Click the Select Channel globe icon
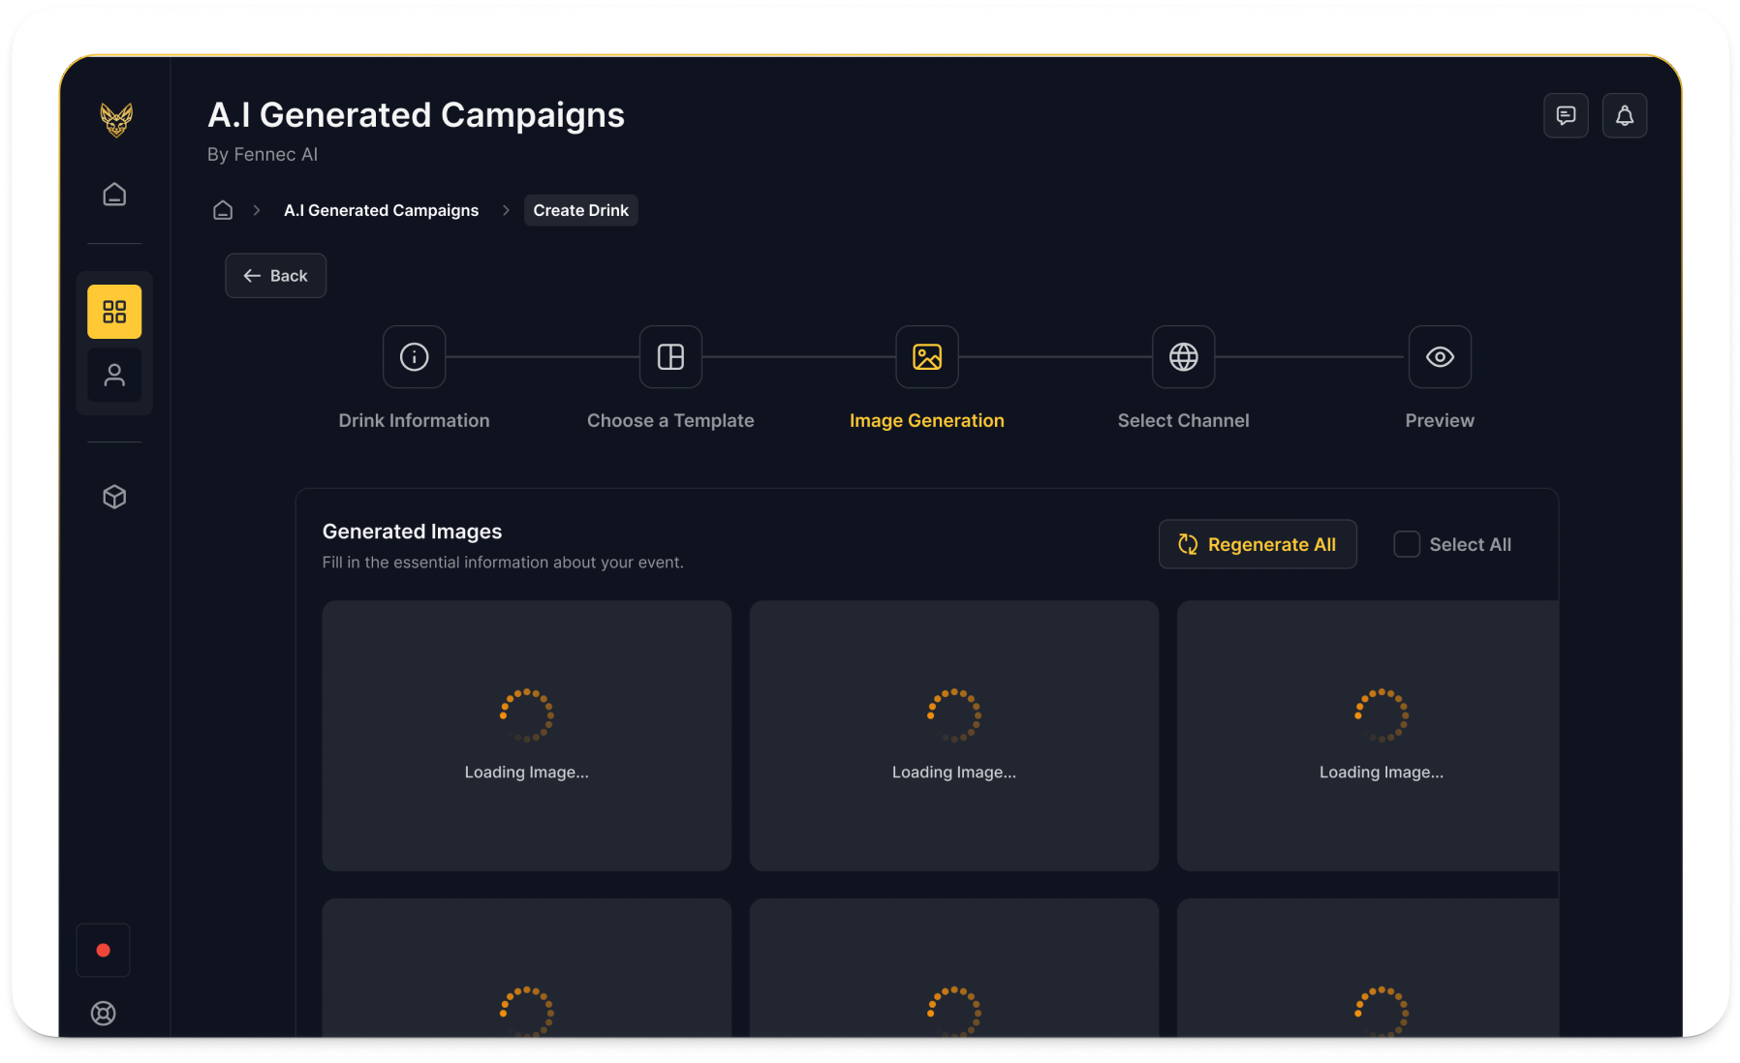Image resolution: width=1740 pixels, height=1063 pixels. tap(1184, 357)
